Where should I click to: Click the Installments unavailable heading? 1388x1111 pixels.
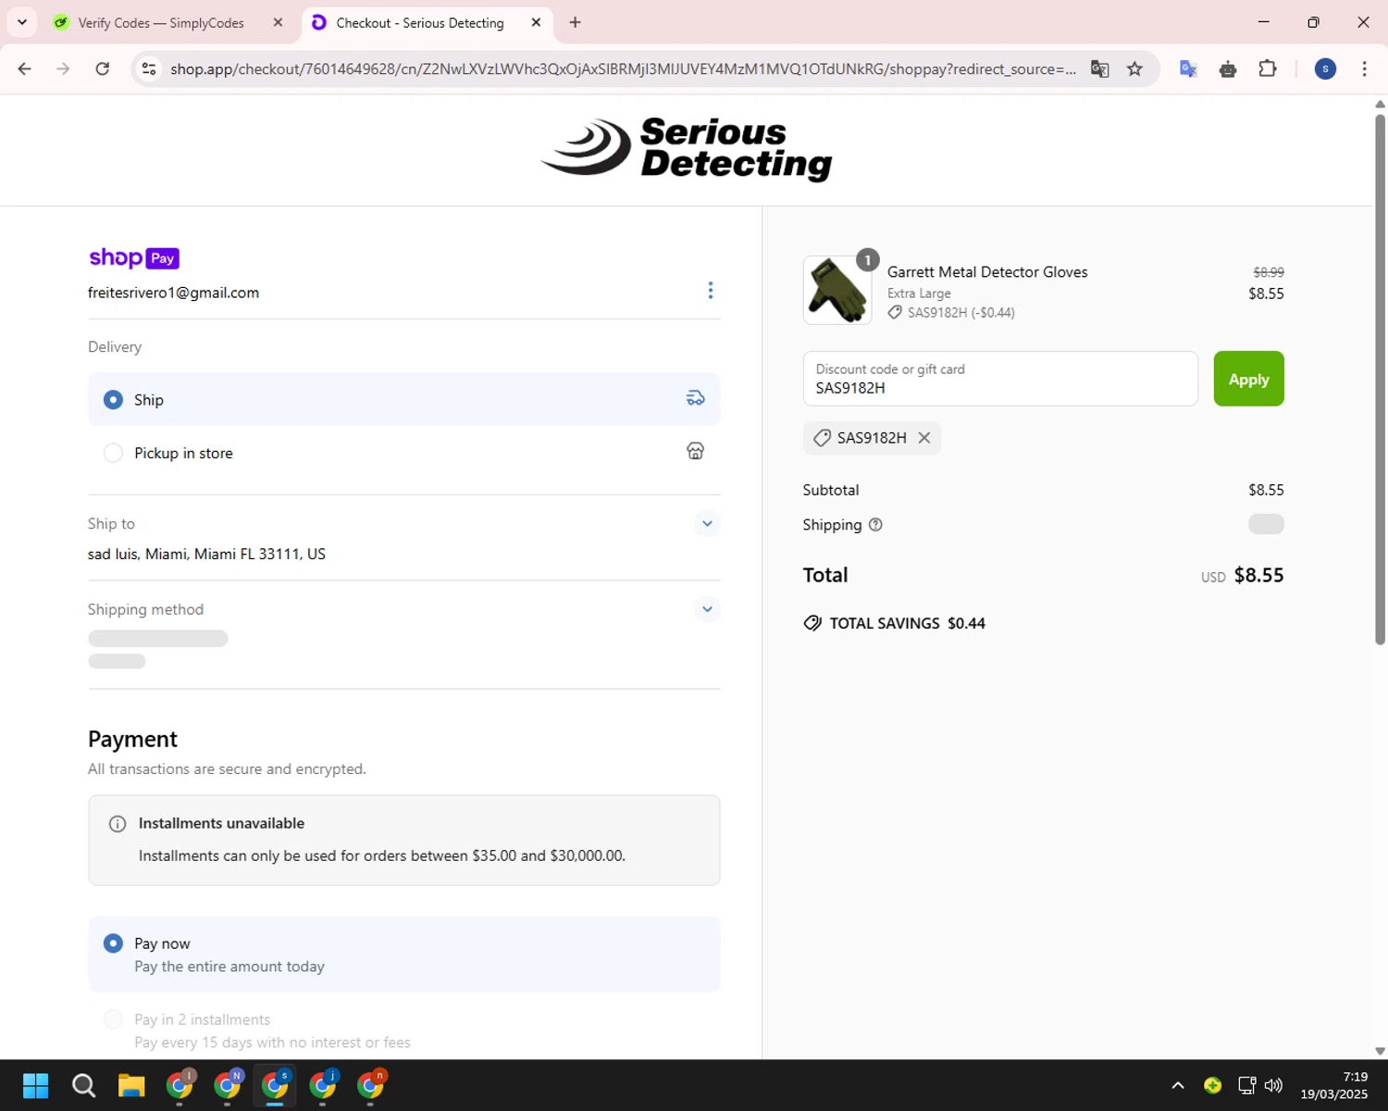point(221,823)
